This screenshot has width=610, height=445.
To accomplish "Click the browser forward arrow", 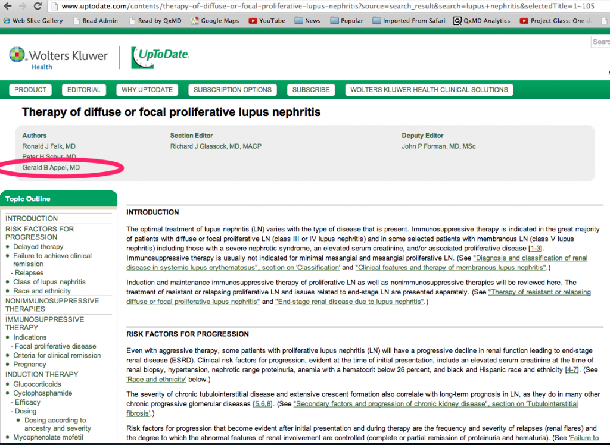I will pyautogui.click(x=22, y=7).
